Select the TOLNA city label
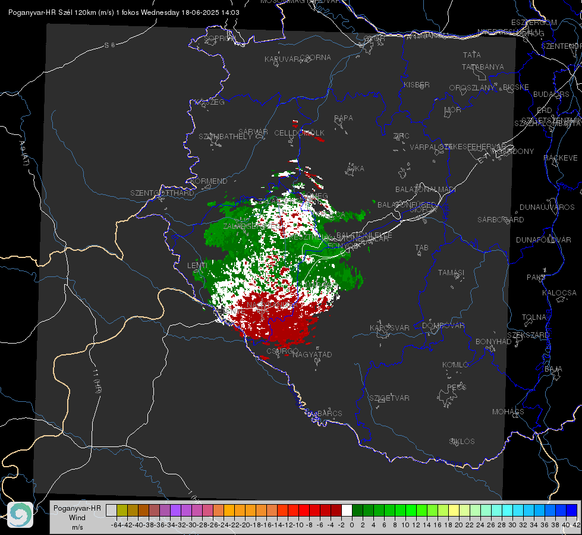 [x=534, y=317]
